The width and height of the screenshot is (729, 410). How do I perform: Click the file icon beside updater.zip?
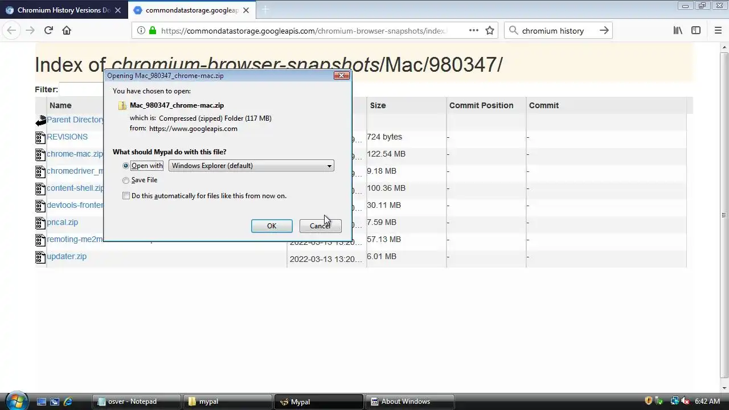pyautogui.click(x=40, y=257)
